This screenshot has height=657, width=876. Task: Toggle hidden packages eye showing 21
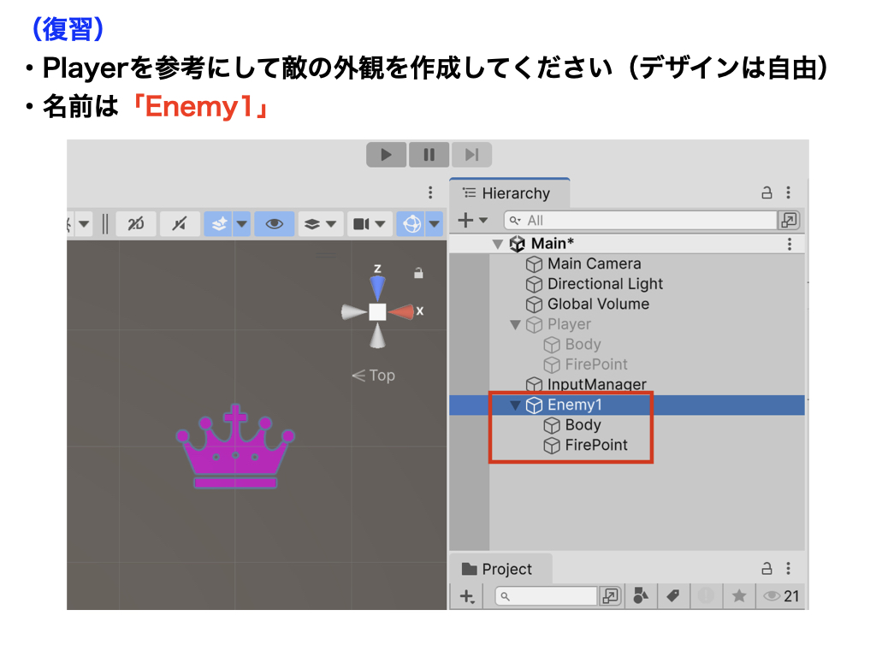tap(781, 596)
